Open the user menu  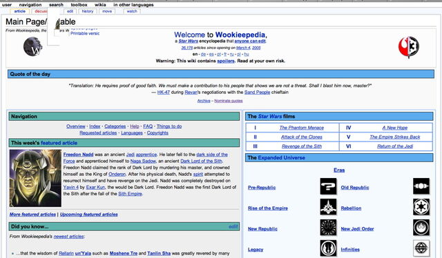[7, 5]
